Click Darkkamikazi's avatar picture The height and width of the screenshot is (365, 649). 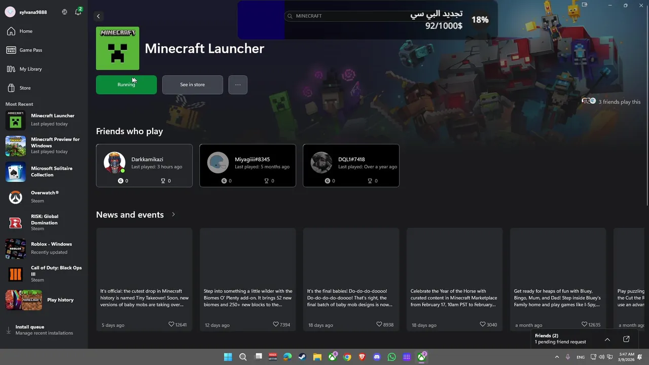coord(115,163)
